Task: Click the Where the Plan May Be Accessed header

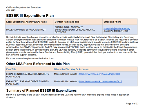Action: click(72, 69)
